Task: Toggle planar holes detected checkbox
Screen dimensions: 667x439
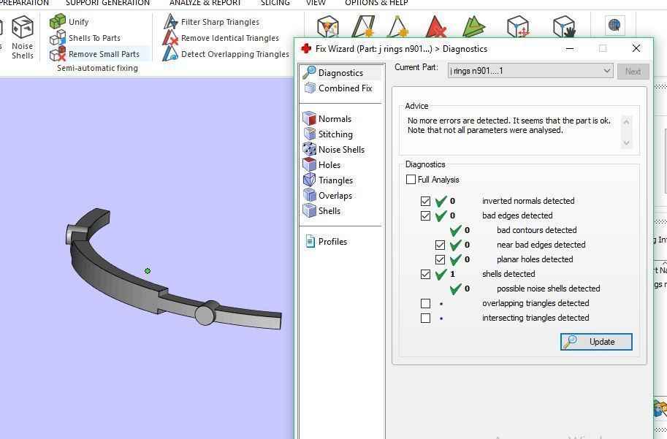Action: tap(440, 259)
